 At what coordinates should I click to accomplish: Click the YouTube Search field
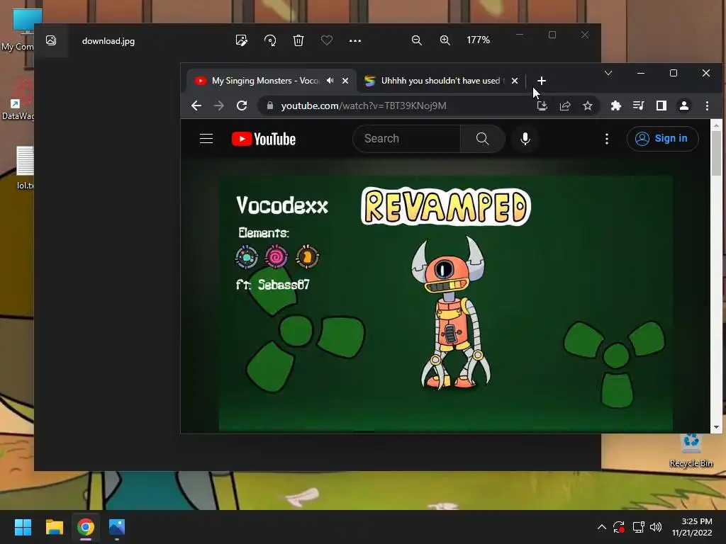406,138
